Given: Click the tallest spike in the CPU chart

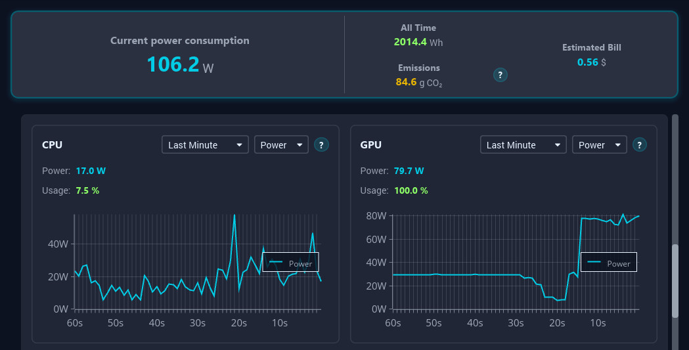Looking at the screenshot, I should [234, 215].
